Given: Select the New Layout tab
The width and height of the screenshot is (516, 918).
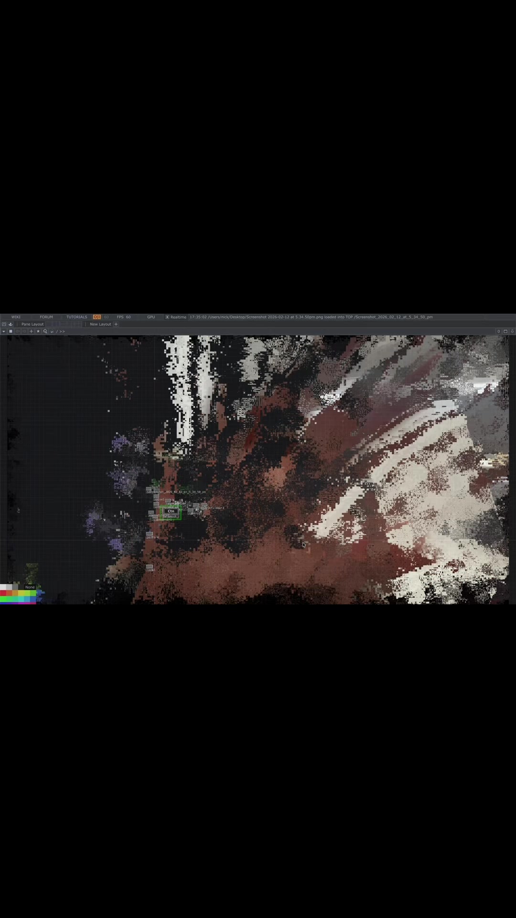Looking at the screenshot, I should 100,324.
